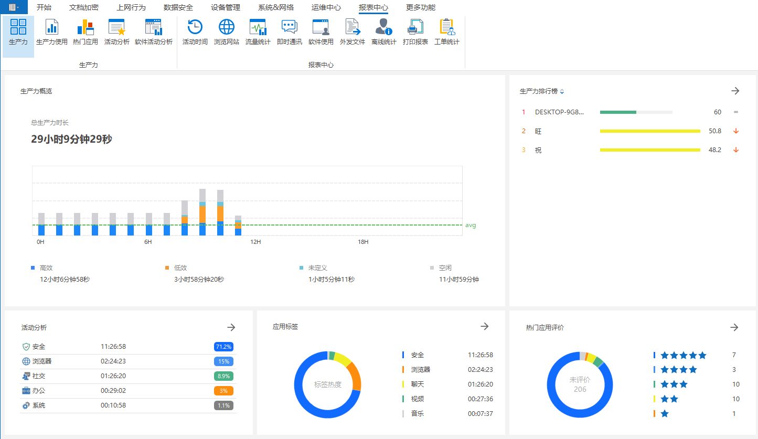758x439 pixels.
Task: Switch to the 开始 tab
Action: click(44, 7)
